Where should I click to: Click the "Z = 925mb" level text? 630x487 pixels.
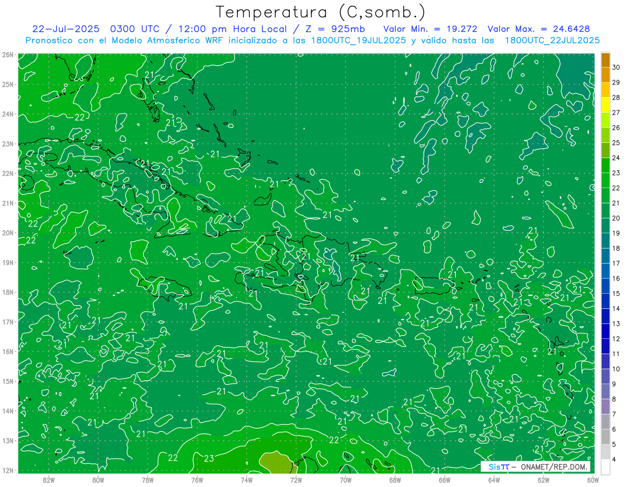tap(335, 28)
